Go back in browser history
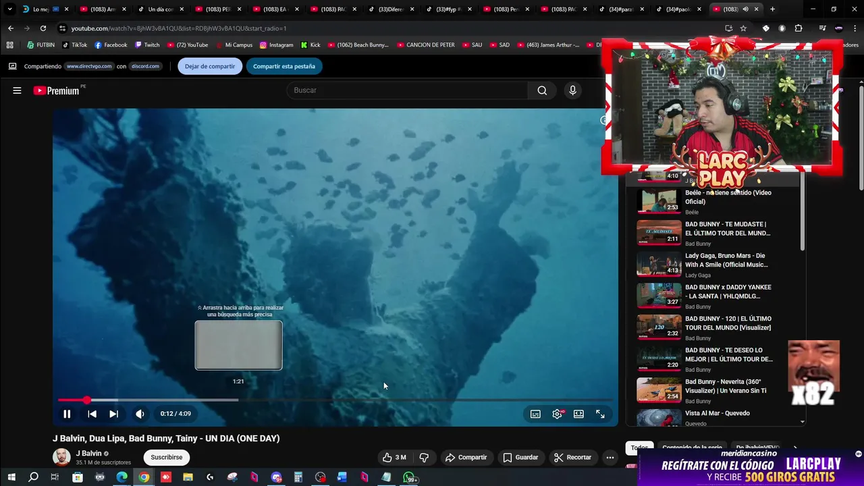Viewport: 864px width, 486px height. pyautogui.click(x=11, y=28)
